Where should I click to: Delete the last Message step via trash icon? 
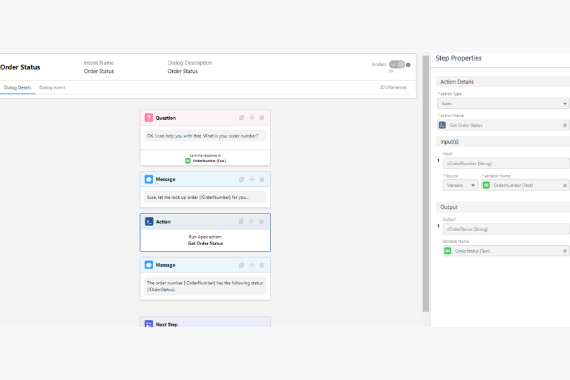[262, 265]
